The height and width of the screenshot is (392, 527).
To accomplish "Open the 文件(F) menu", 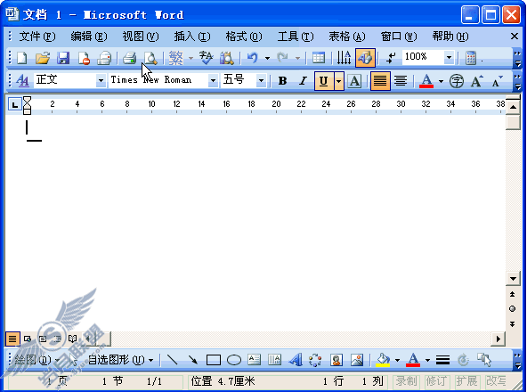I will click(37, 37).
